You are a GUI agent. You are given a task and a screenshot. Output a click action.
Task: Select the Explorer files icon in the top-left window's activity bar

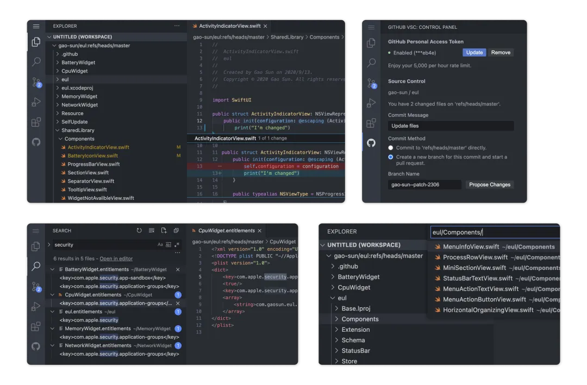[x=36, y=42]
